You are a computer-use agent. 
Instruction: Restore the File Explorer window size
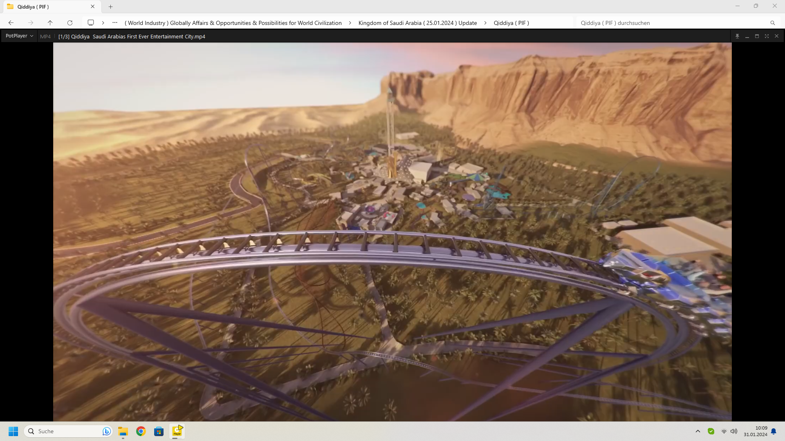[756, 6]
